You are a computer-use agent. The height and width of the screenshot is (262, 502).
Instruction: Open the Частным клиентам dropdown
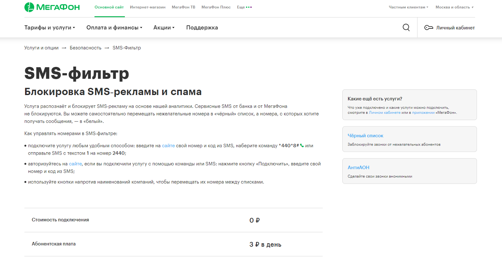[x=408, y=7]
